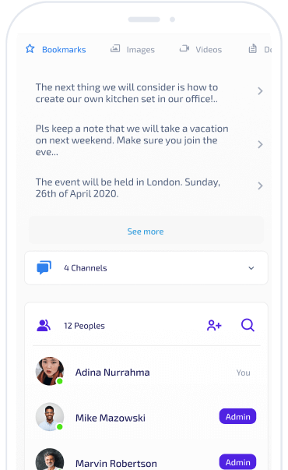The height and width of the screenshot is (470, 288).
Task: Click the add person icon
Action: 214,325
